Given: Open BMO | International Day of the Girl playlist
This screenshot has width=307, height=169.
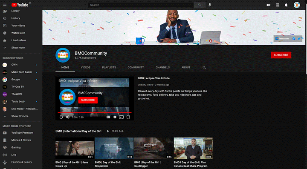Looking at the screenshot, I should pos(78,131).
